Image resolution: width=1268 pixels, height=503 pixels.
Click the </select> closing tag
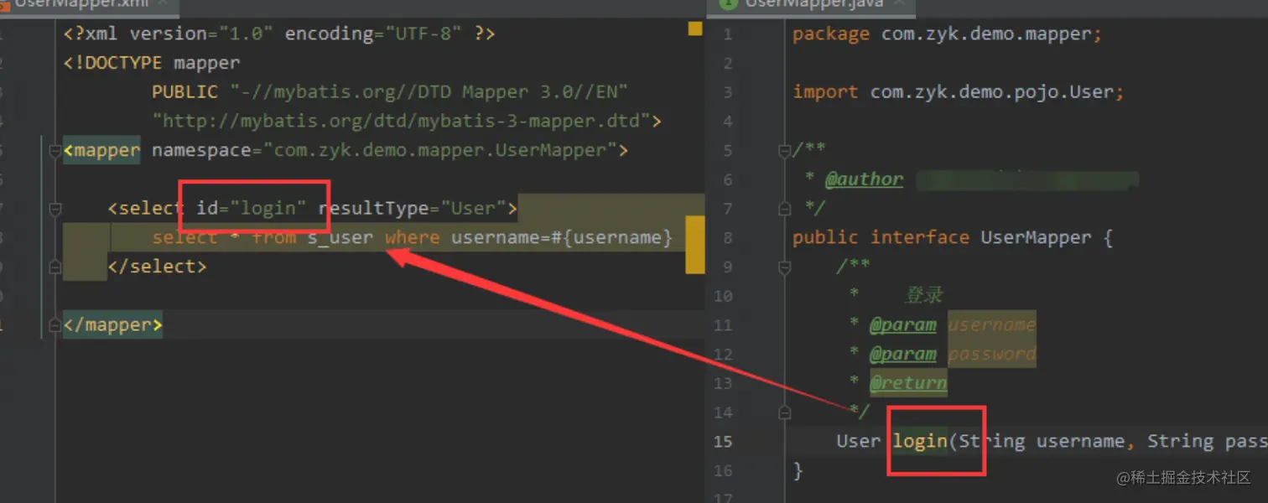(157, 267)
